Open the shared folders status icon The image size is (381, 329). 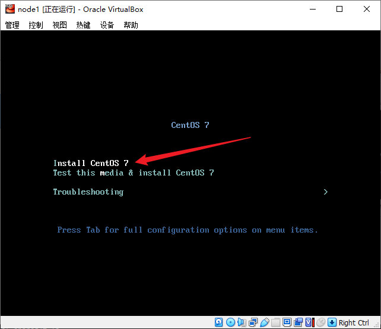pos(275,322)
